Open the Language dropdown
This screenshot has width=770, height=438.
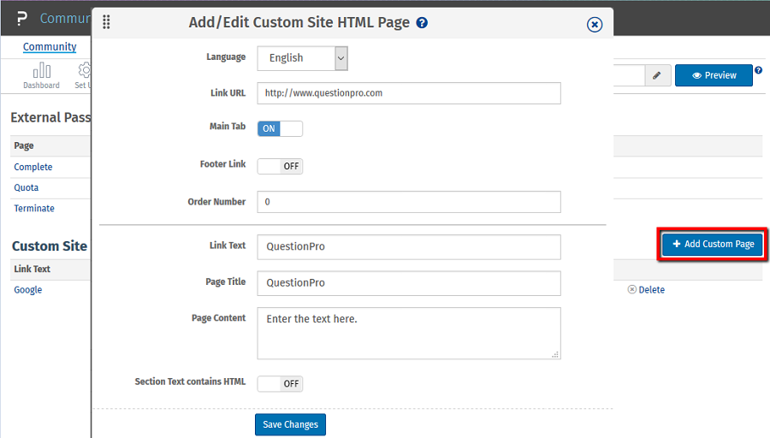tap(302, 58)
